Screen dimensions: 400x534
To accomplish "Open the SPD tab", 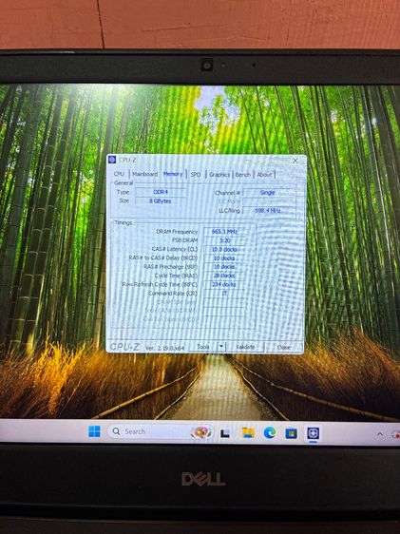I will (x=196, y=174).
